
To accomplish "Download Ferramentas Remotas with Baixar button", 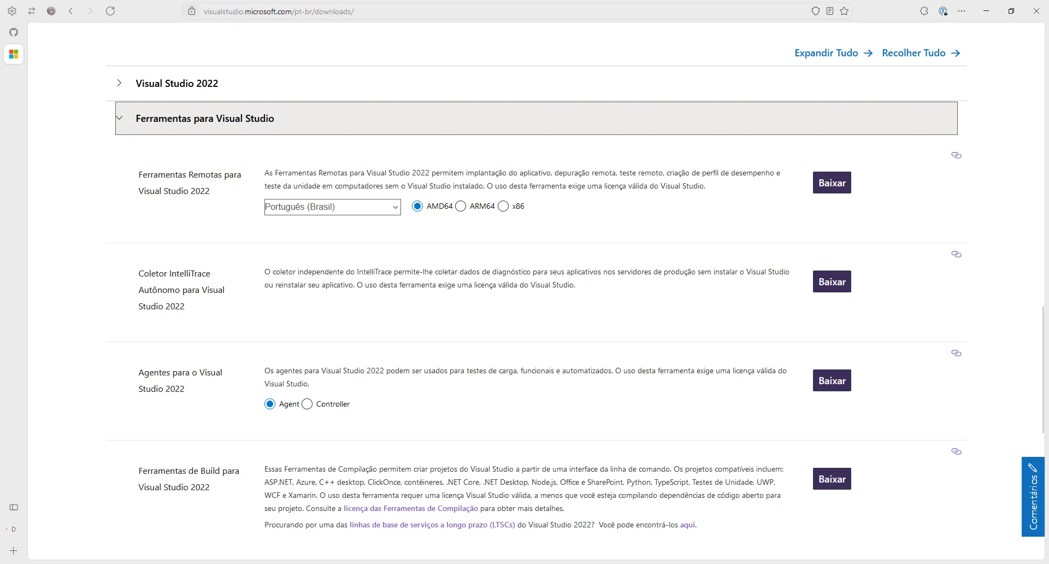I will 832,183.
